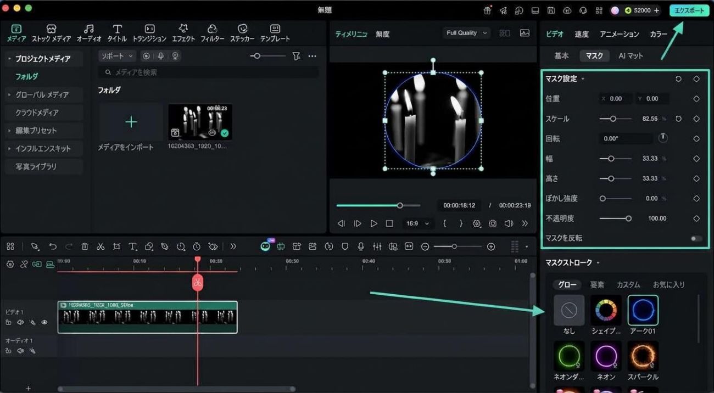Collapse the Mask Settings (マスク設定) section
This screenshot has width=714, height=393.
tap(583, 79)
